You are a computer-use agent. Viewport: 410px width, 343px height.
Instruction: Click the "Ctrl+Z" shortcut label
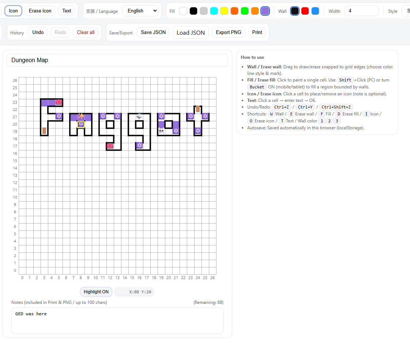(x=281, y=107)
